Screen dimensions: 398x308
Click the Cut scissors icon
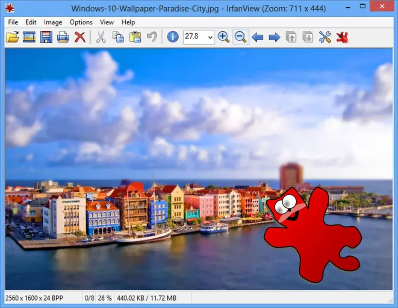click(x=101, y=37)
